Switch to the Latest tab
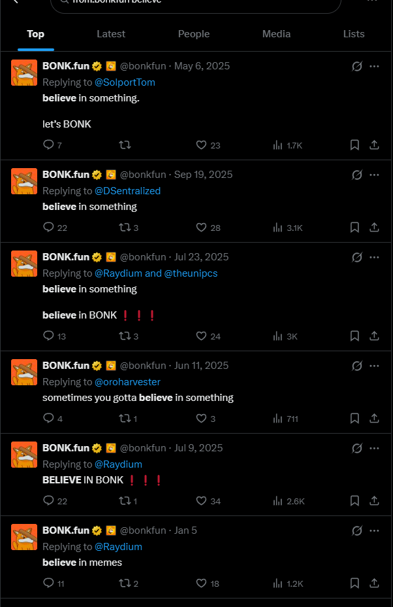The image size is (393, 607). 111,34
